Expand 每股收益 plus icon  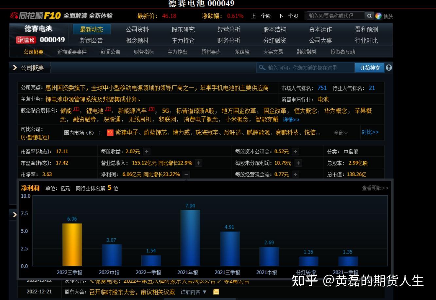tap(147, 152)
